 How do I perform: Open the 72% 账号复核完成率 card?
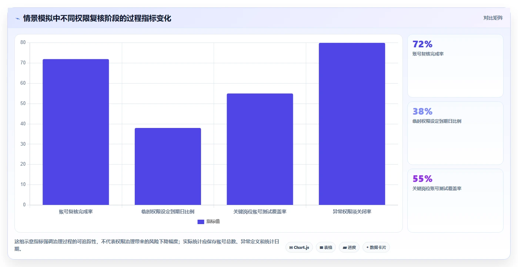click(455, 66)
